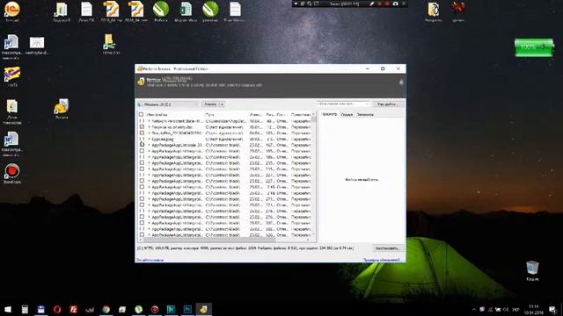Select the red animal icon in the desktop's top-right corner

click(458, 11)
